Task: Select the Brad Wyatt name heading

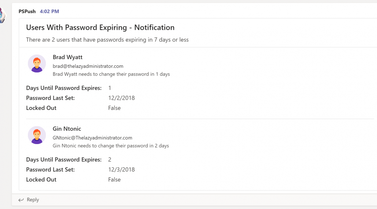Action: 68,57
